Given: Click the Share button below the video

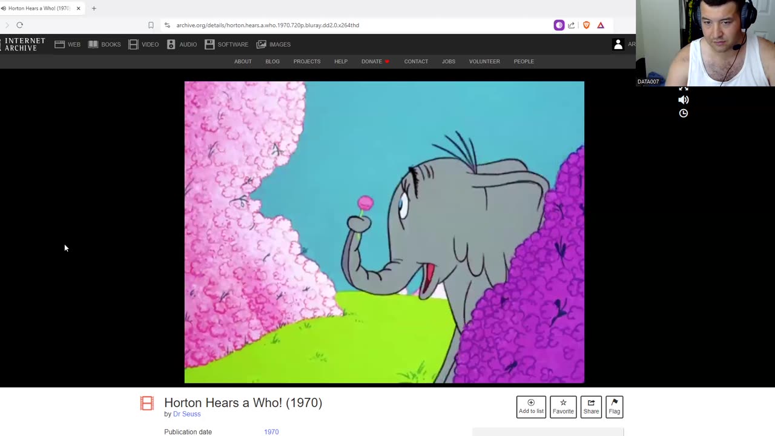Looking at the screenshot, I should coord(591,406).
